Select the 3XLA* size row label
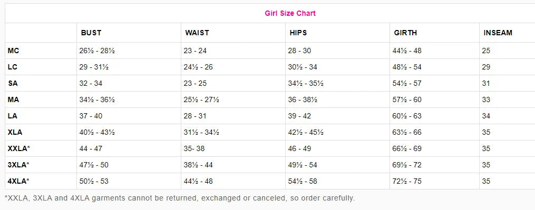The image size is (535, 210). pyautogui.click(x=18, y=165)
